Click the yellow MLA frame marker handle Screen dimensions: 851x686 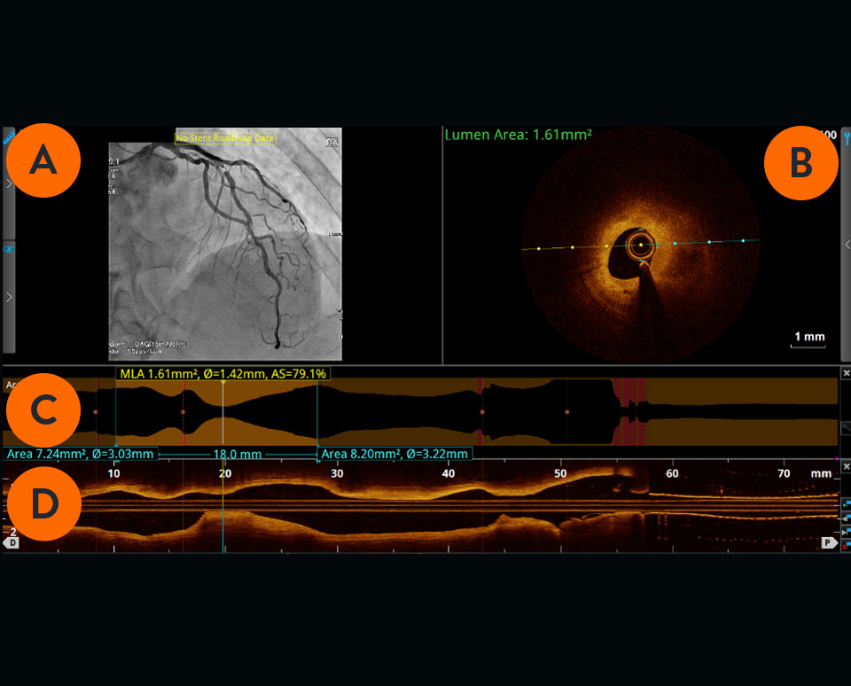click(223, 383)
